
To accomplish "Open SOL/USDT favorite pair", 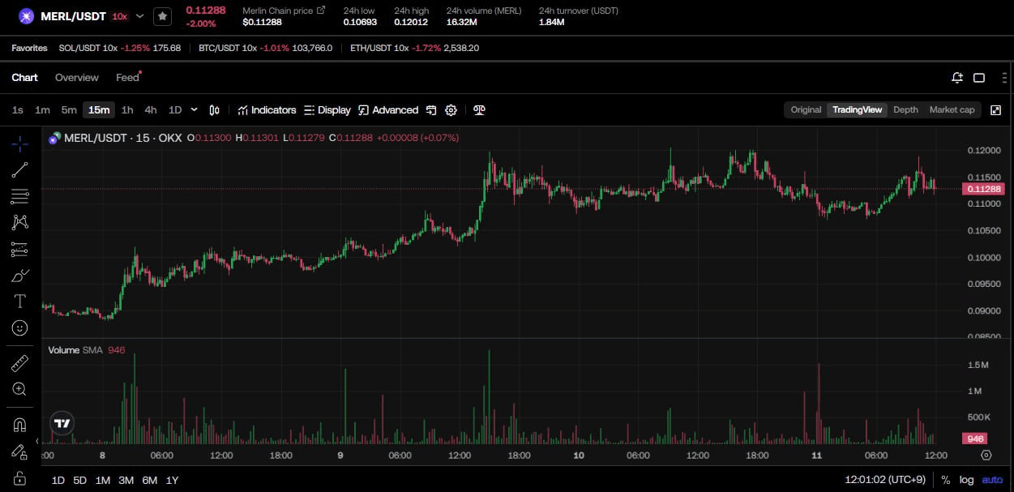I will tap(119, 48).
